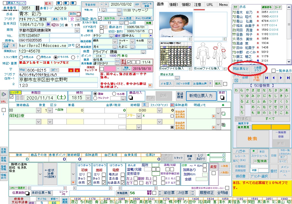Open the きっかけ チラシ dropdown
This screenshot has width=292, height=204.
tap(111, 36)
